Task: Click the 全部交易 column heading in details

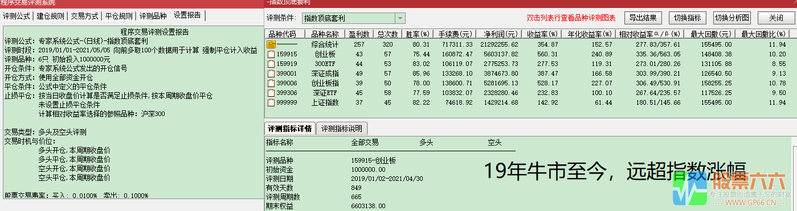Action: click(x=365, y=142)
